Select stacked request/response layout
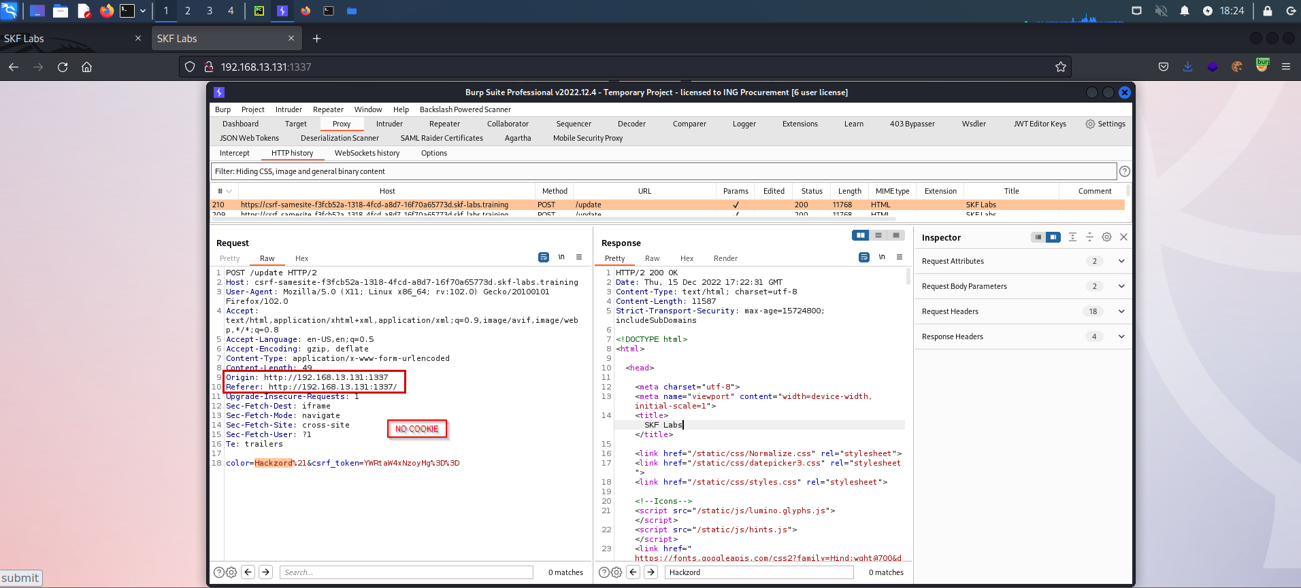Screen dimensions: 1301x588 (x=878, y=235)
